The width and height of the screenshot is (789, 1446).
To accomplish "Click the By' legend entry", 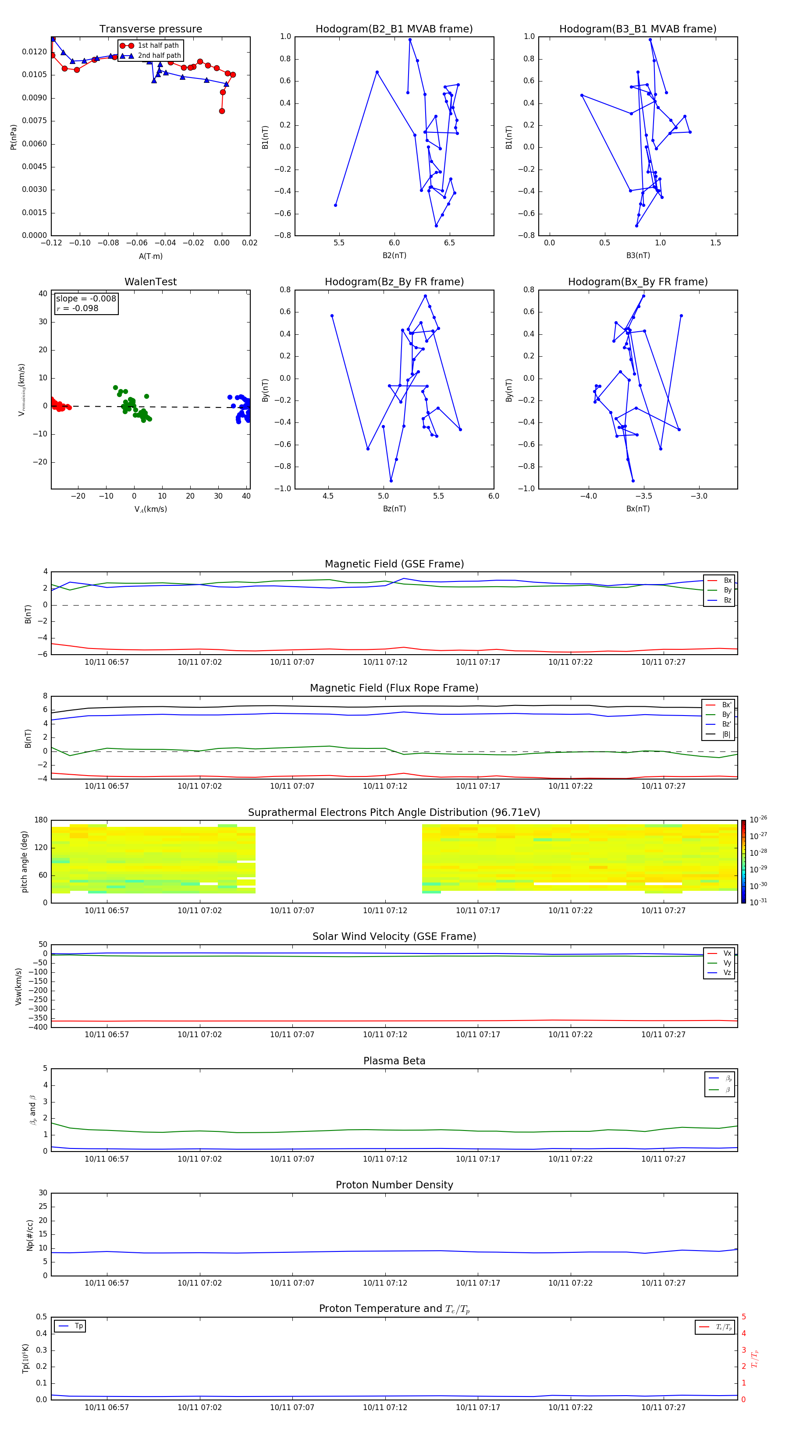I will pos(719,715).
